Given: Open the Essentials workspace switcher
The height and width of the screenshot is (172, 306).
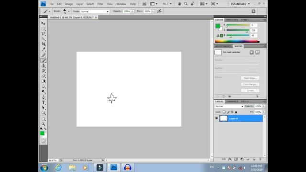Looking at the screenshot, I should point(240,4).
